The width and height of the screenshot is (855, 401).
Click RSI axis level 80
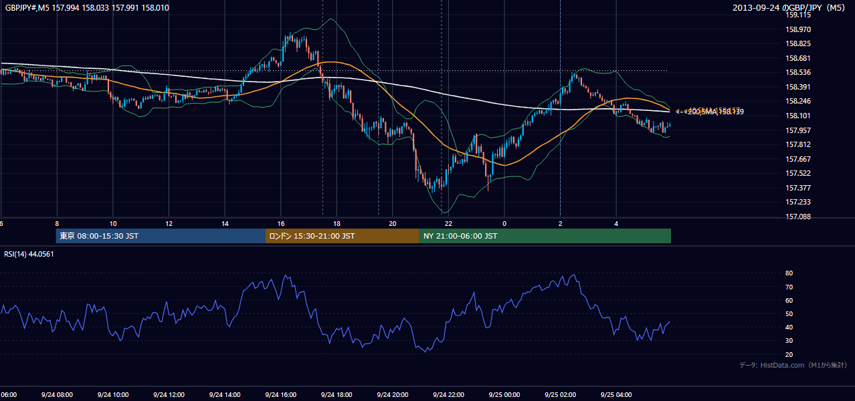click(x=789, y=273)
